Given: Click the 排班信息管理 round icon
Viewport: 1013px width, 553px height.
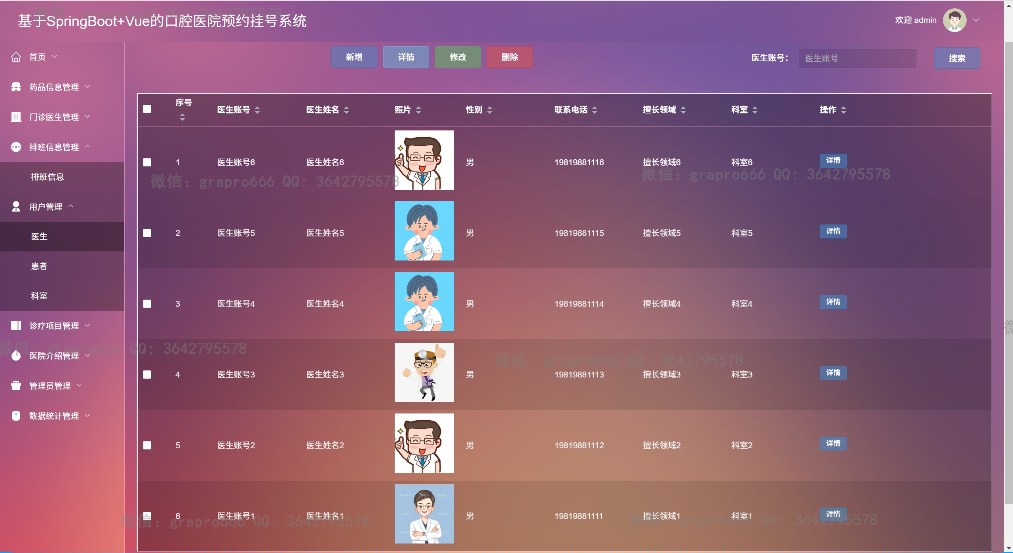Looking at the screenshot, I should (16, 147).
